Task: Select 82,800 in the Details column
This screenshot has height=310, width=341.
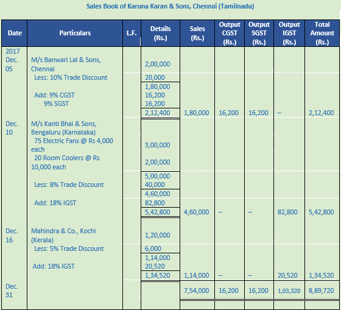Action: click(x=155, y=203)
